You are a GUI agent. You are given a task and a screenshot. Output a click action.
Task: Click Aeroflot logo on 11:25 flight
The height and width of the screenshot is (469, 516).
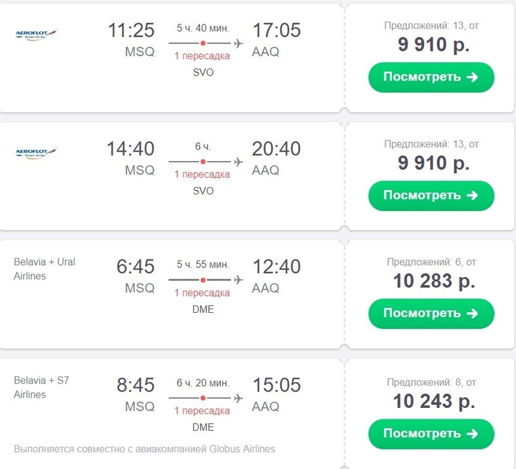(36, 35)
